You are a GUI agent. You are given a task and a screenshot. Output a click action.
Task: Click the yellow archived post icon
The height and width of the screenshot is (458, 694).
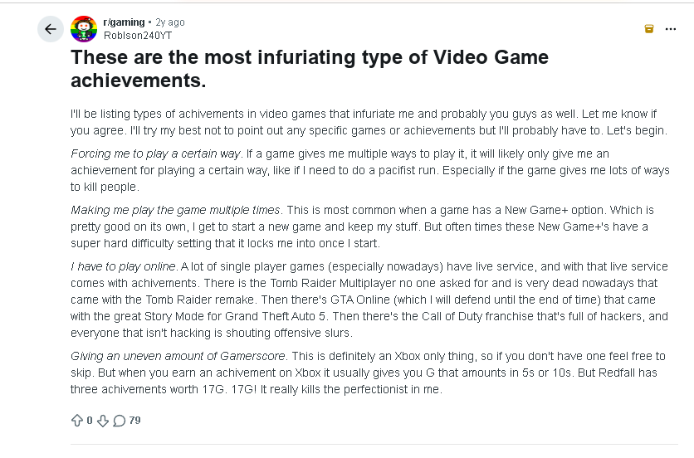pyautogui.click(x=649, y=28)
